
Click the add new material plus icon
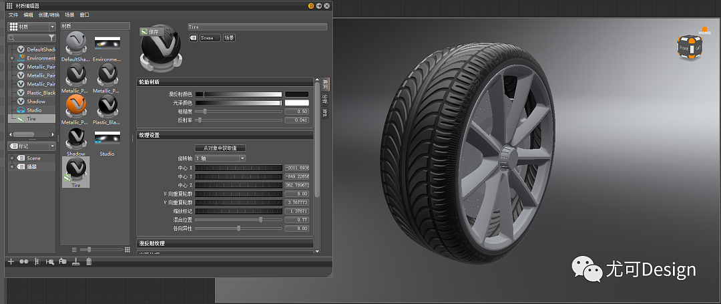[x=11, y=262]
